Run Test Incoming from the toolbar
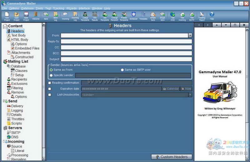The image size is (250, 162). tap(182, 17)
